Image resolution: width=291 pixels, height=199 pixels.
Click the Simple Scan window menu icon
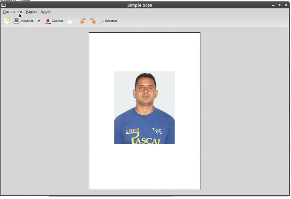coord(3,5)
